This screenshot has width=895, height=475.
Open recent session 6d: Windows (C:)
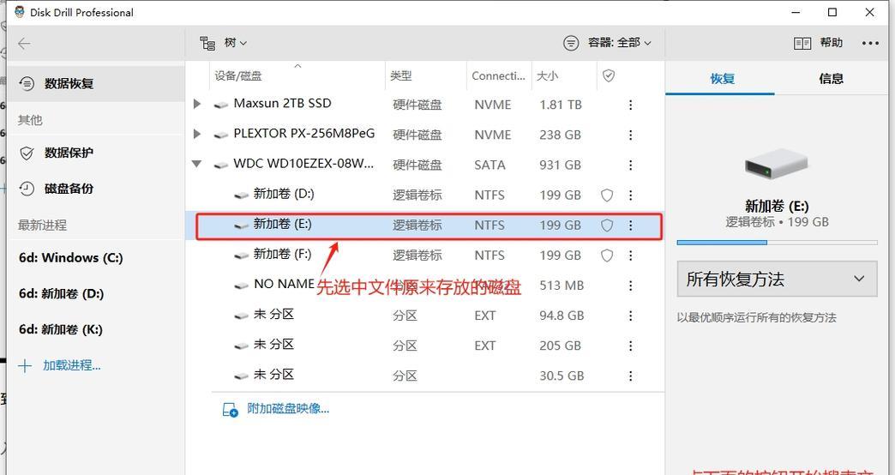[71, 258]
